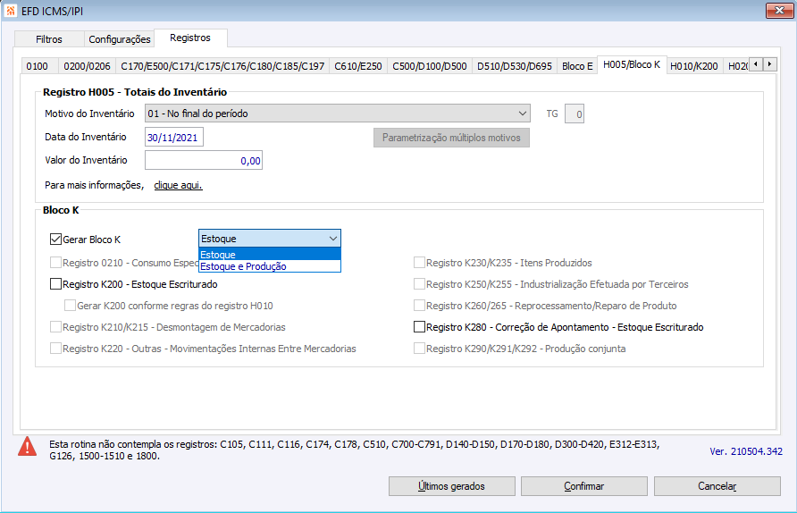Follow the 'clique aqui.' link
The height and width of the screenshot is (513, 797).
click(178, 185)
